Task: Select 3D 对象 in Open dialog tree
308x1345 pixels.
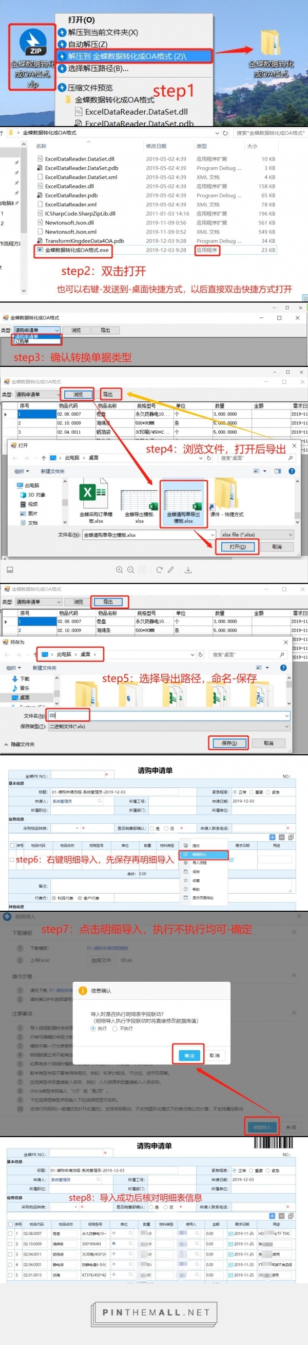Action: 36,494
